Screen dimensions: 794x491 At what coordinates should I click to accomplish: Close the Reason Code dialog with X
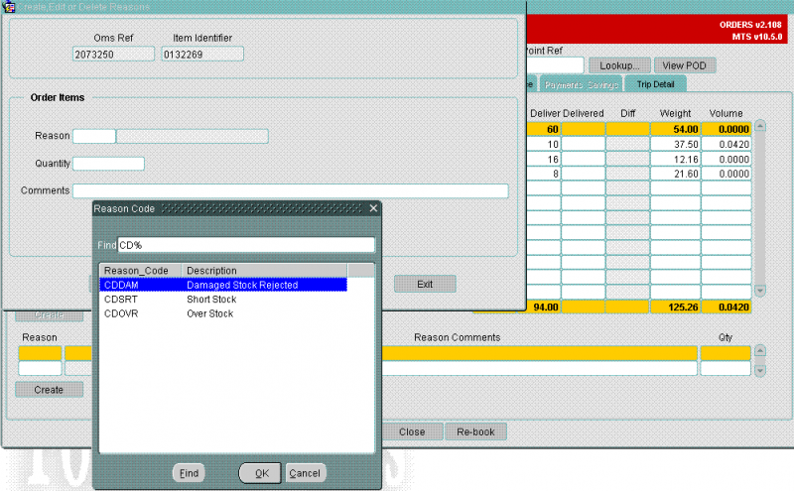coord(373,208)
